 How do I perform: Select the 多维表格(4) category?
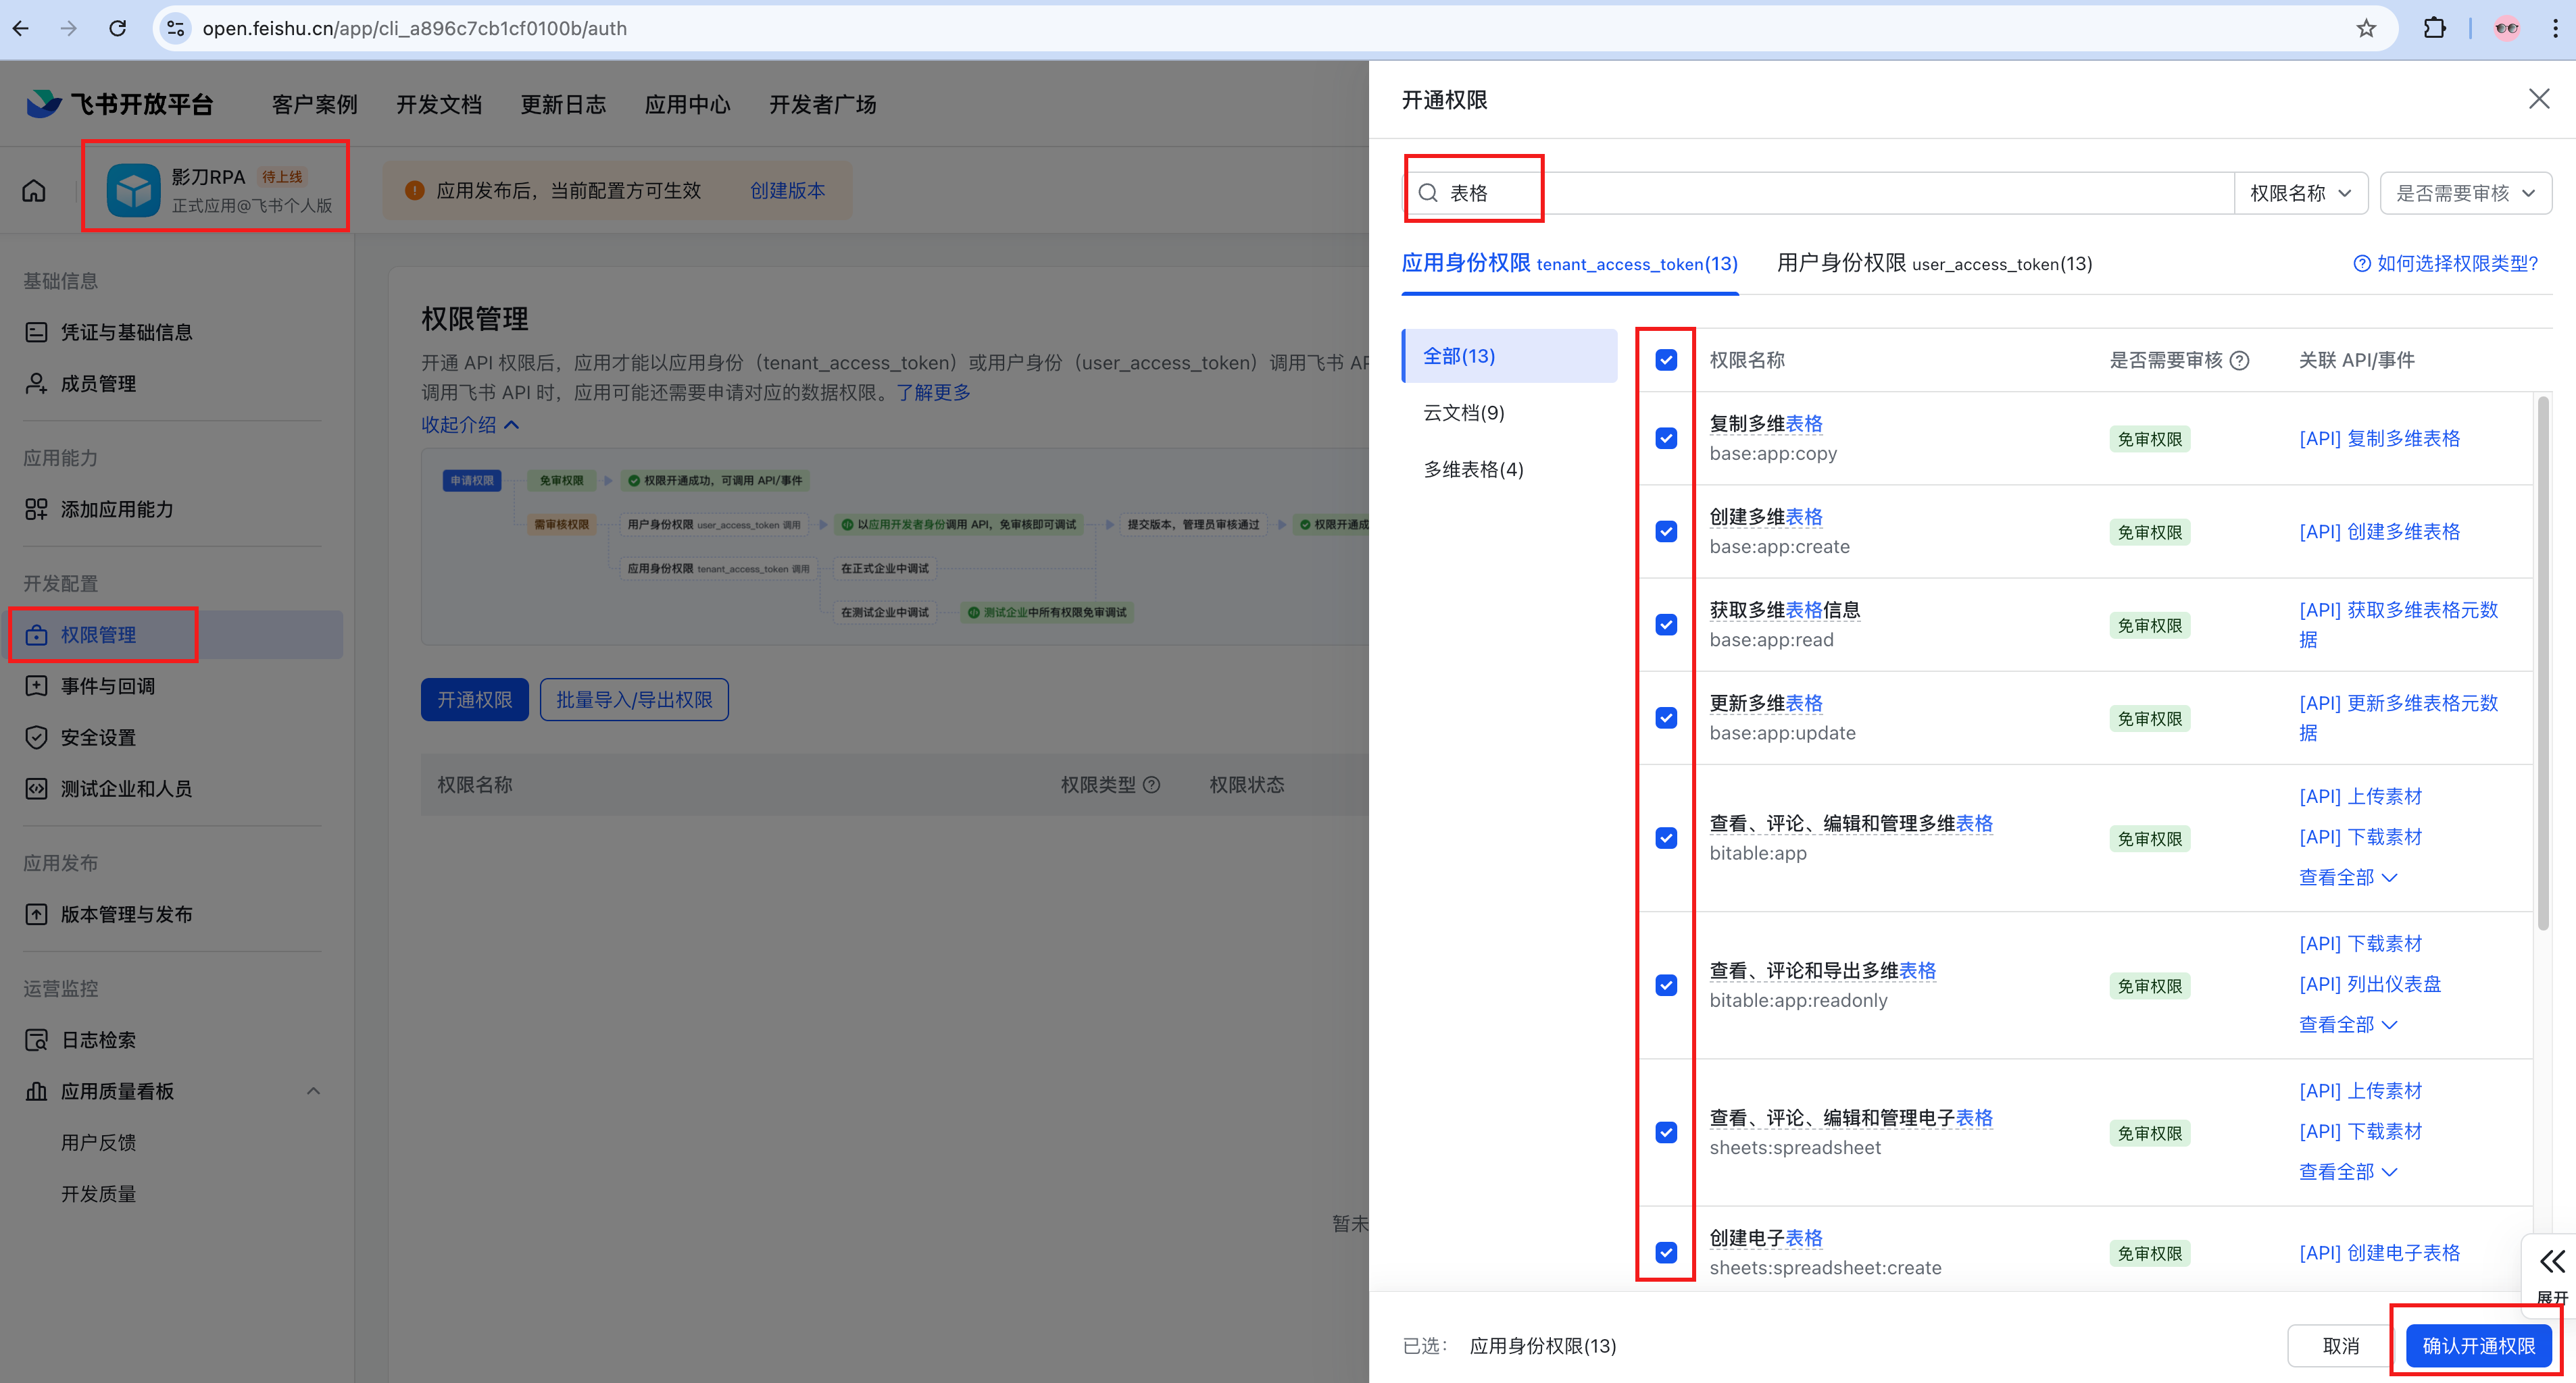click(1473, 469)
